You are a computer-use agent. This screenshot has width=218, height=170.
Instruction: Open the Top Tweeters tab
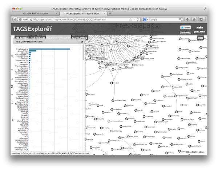pyautogui.click(x=23, y=38)
